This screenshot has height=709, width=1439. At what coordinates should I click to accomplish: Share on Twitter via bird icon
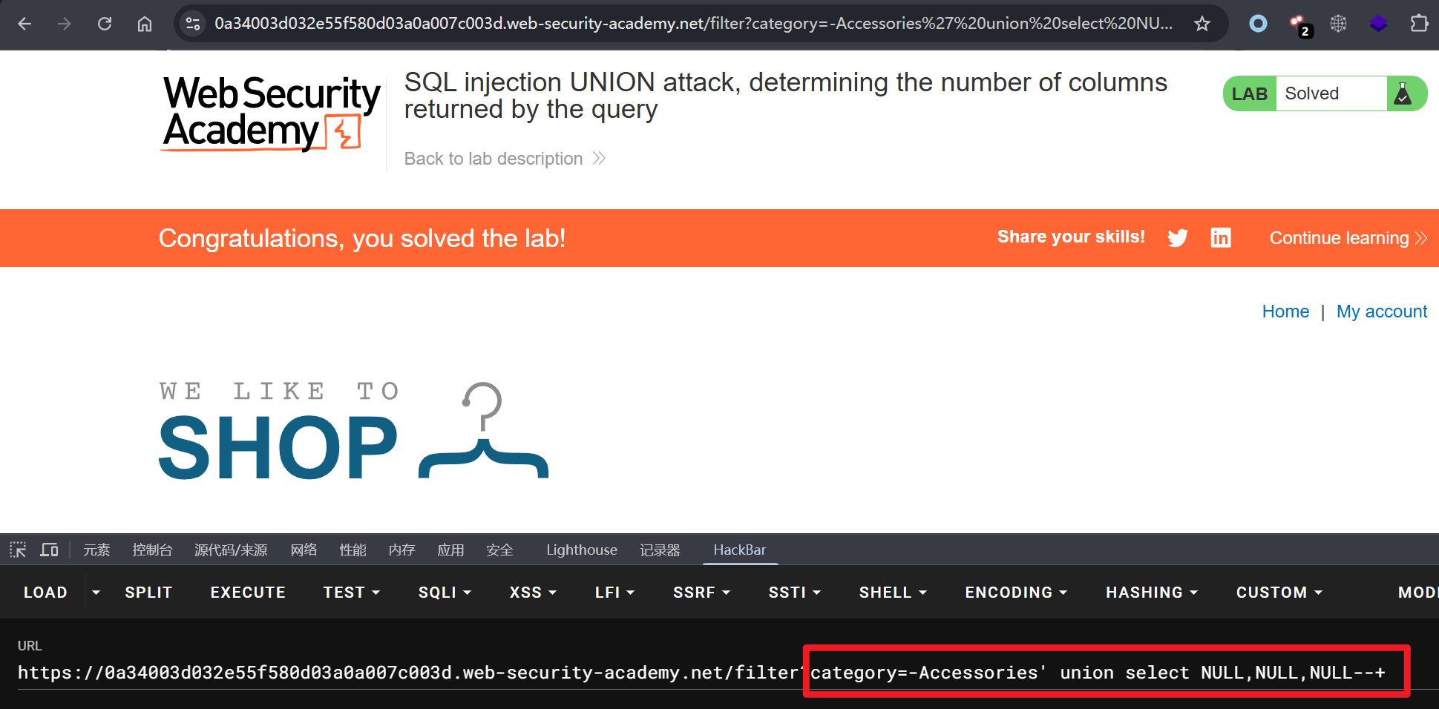[1177, 237]
